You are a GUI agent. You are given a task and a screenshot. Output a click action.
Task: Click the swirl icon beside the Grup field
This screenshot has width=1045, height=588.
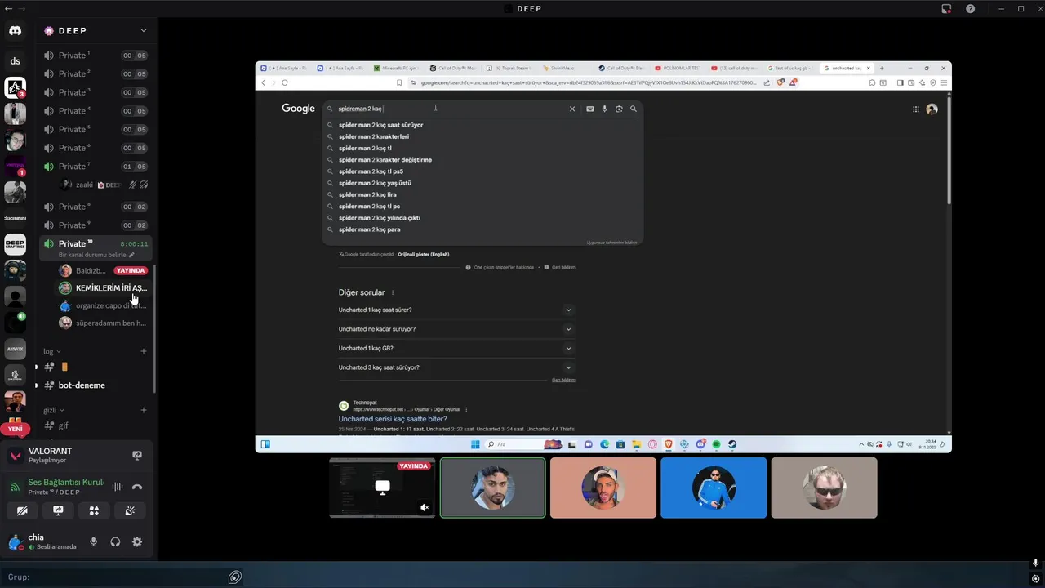click(235, 577)
